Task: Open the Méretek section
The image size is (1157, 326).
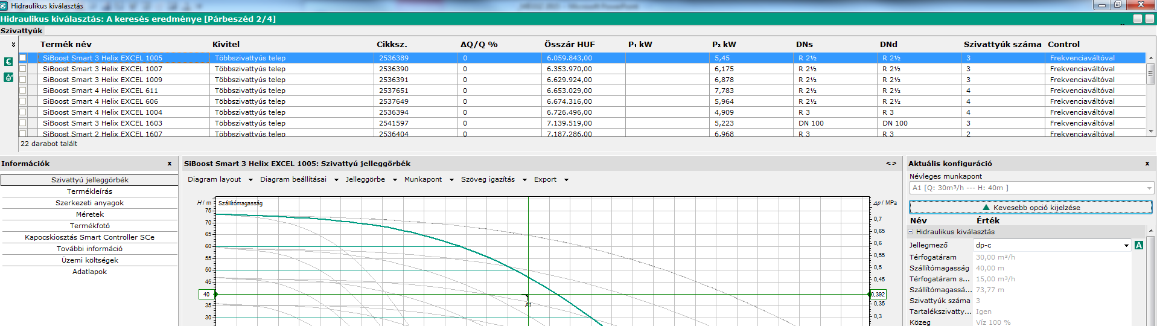Action: pyautogui.click(x=89, y=214)
